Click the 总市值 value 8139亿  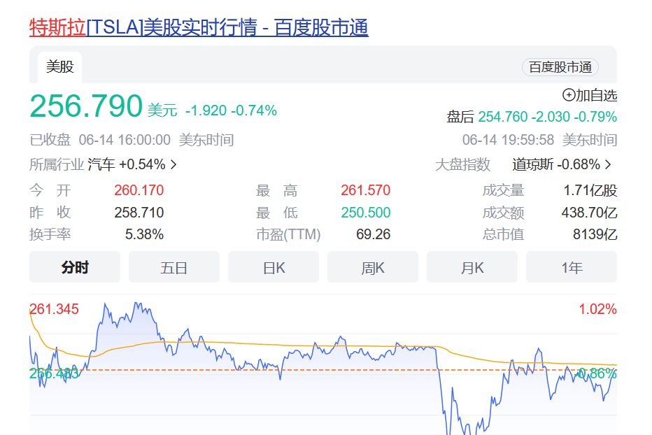point(595,234)
